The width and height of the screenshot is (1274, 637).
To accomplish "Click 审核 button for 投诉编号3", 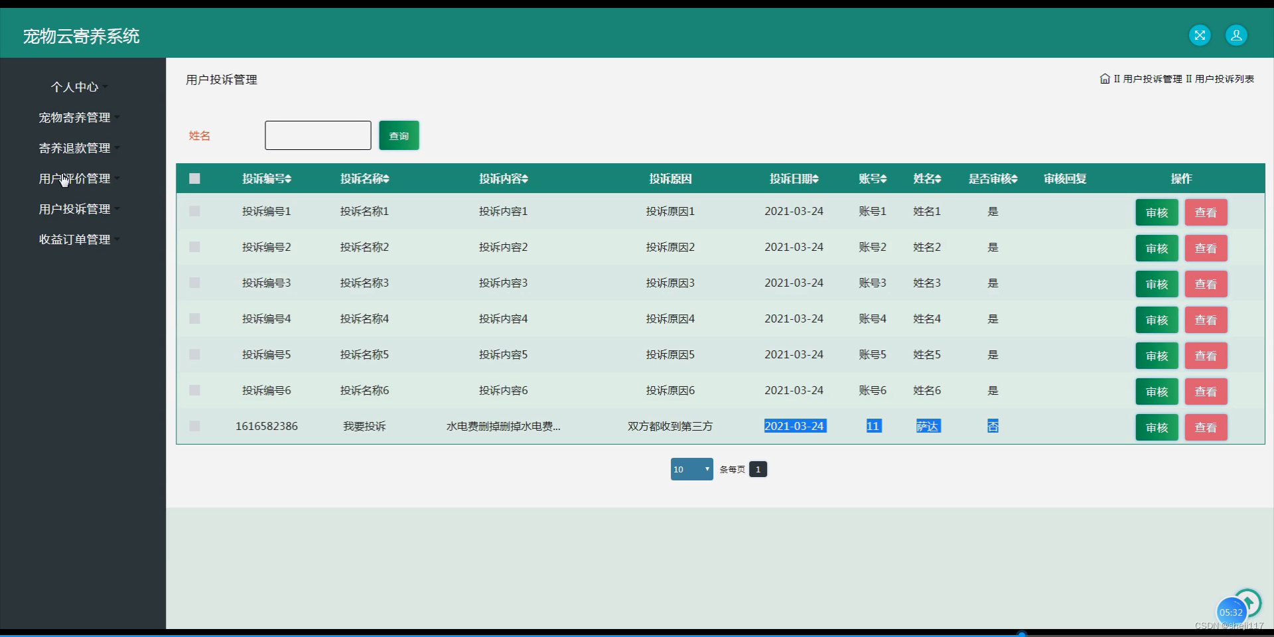I will point(1157,284).
